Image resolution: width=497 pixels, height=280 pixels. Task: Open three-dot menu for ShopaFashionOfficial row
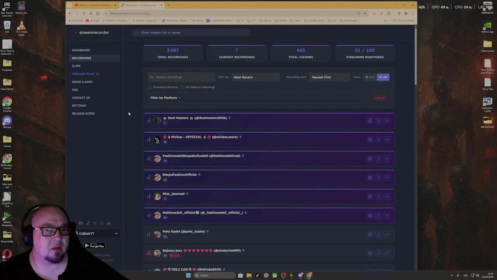pos(378,177)
